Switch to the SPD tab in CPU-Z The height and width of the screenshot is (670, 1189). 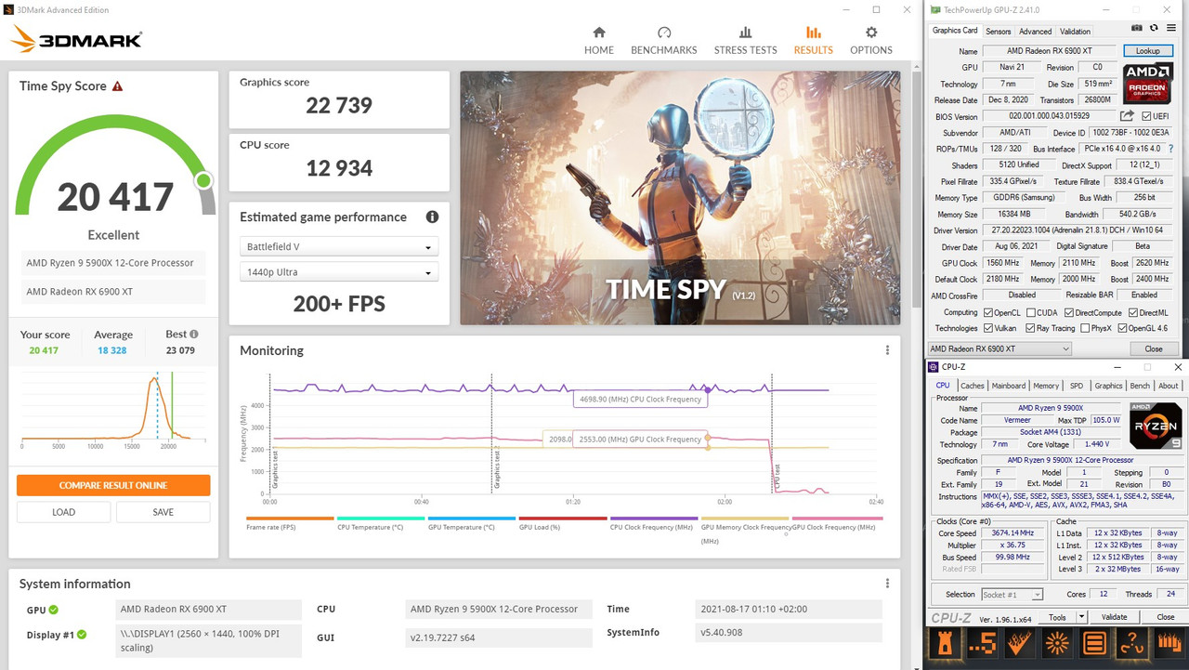pyautogui.click(x=1077, y=386)
